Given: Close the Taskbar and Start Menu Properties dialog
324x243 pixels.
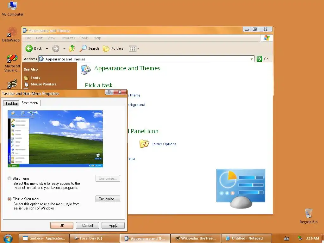Looking at the screenshot, I should (120, 92).
